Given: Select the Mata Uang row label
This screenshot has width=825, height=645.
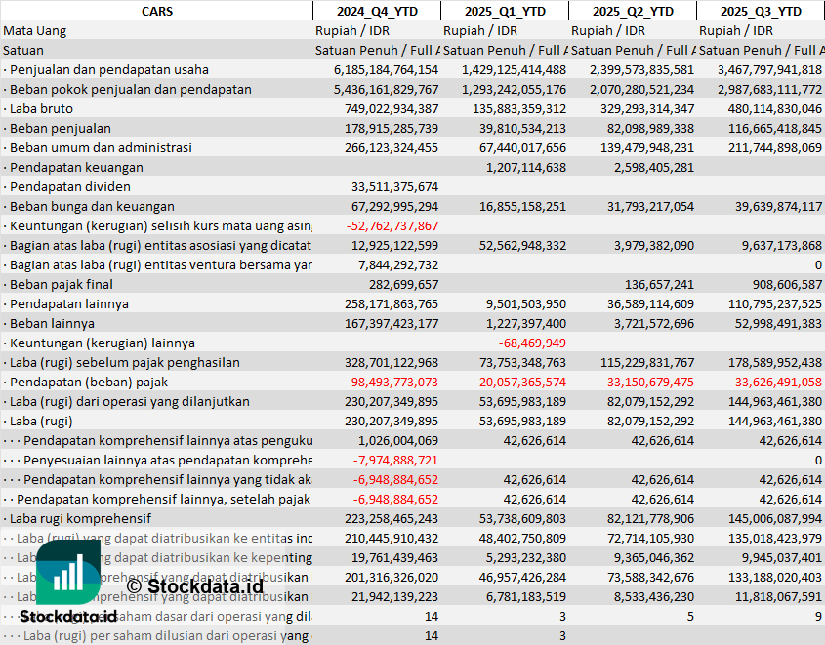Looking at the screenshot, I should (x=35, y=30).
